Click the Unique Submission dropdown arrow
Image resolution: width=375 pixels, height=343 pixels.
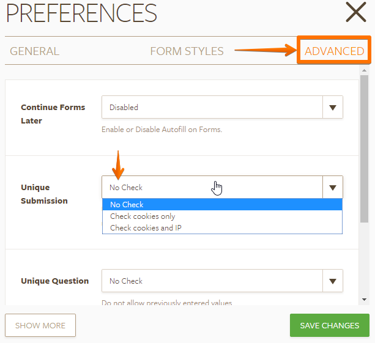(x=333, y=188)
